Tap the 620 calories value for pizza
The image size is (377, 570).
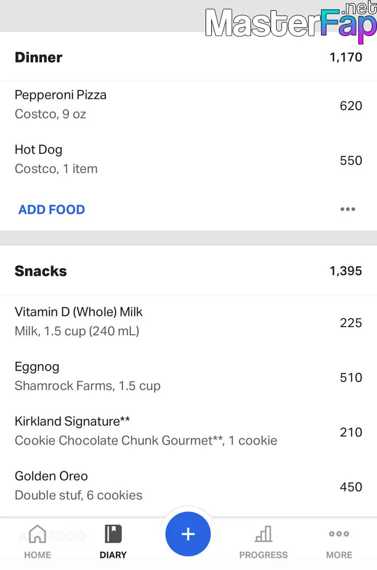point(351,106)
